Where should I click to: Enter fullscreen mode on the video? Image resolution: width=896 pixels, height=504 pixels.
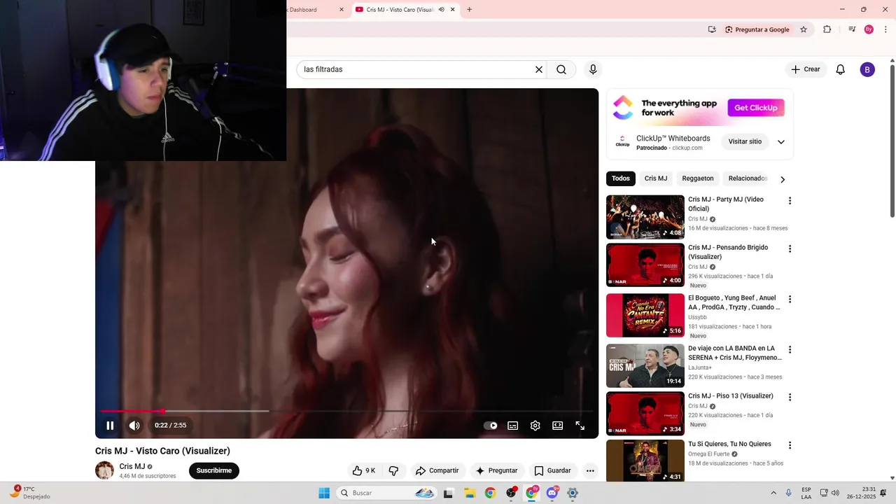(x=580, y=426)
